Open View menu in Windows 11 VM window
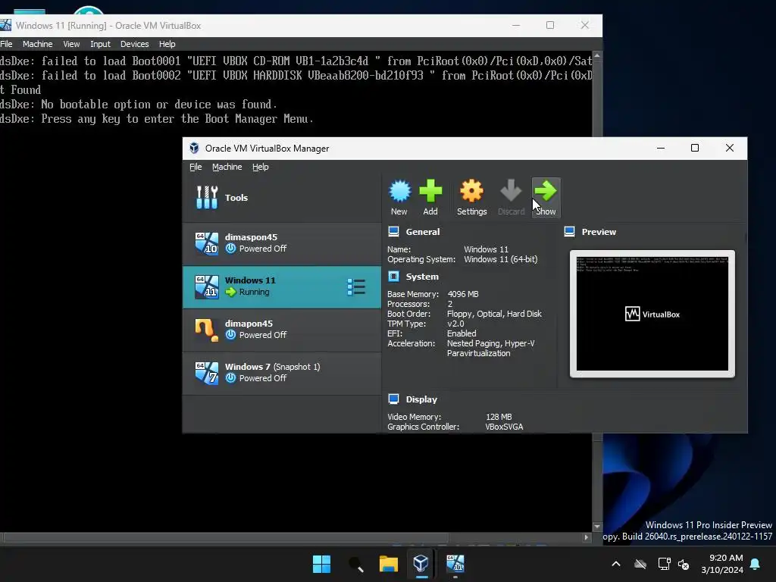 [71, 44]
